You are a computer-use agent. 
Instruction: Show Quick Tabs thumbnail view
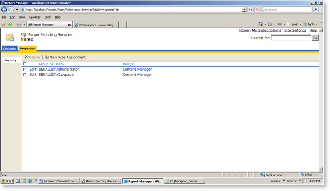pos(19,25)
